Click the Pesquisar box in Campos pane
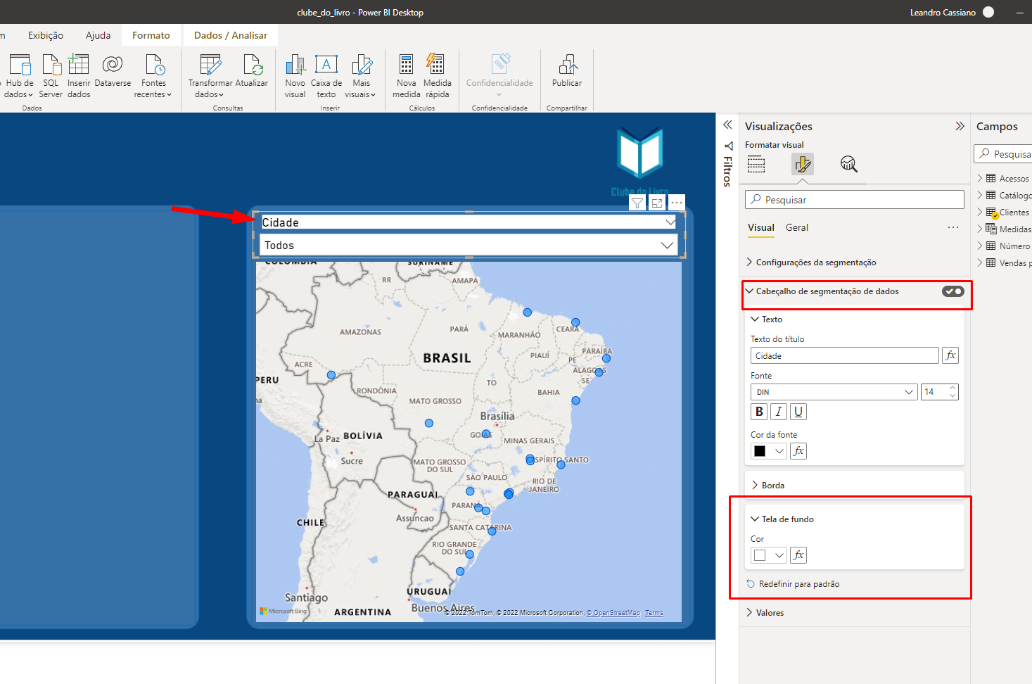 pos(1003,154)
